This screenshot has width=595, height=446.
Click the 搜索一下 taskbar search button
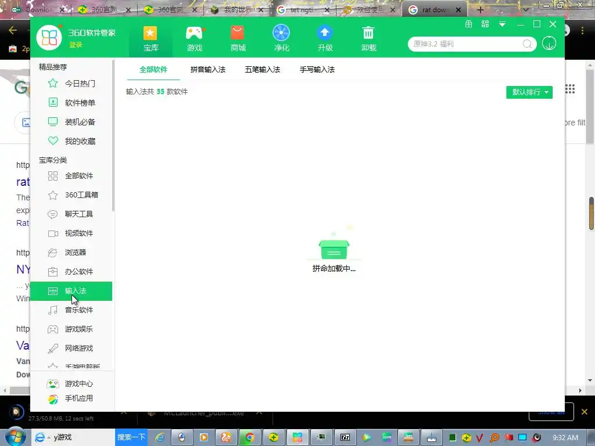coord(131,437)
